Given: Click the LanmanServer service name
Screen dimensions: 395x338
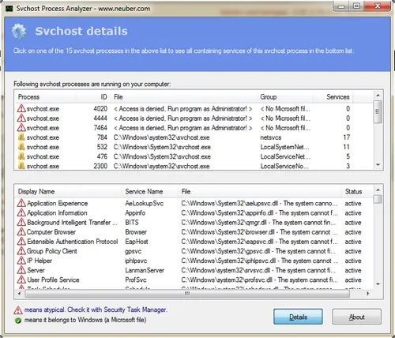Looking at the screenshot, I should point(145,270).
